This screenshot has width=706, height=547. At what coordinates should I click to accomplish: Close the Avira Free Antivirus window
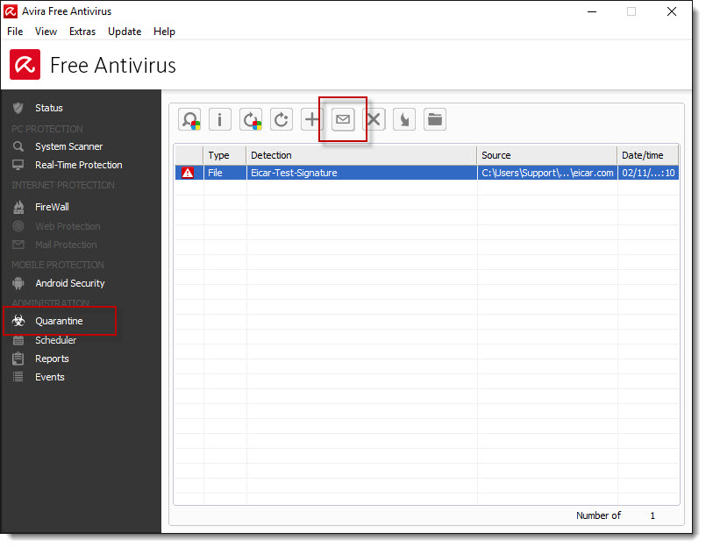click(x=671, y=11)
